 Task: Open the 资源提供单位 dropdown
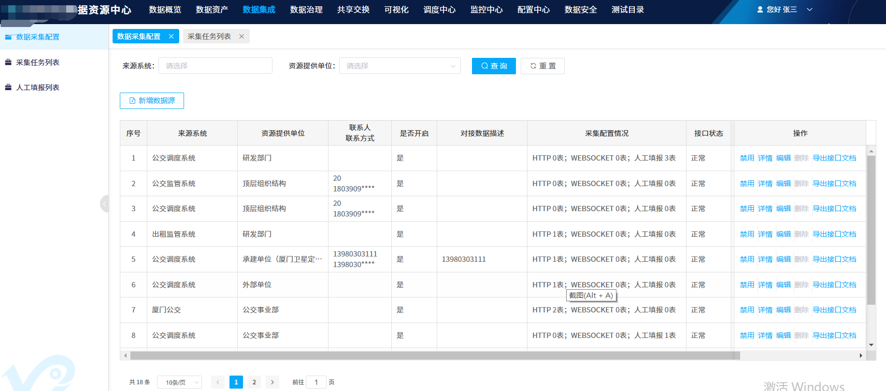[x=400, y=66]
